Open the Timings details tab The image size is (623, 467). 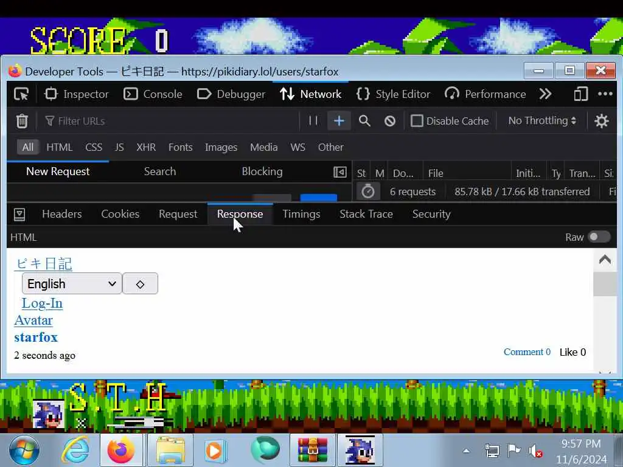coord(301,214)
